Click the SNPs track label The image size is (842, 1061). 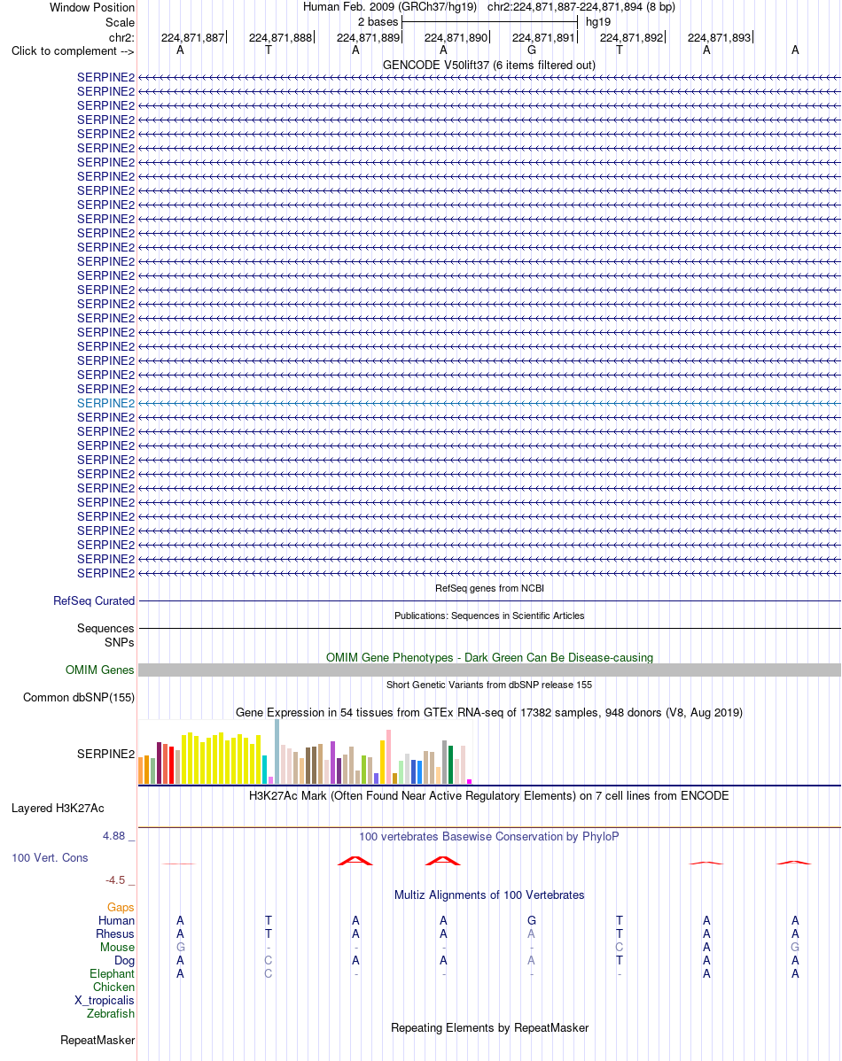pyautogui.click(x=120, y=642)
